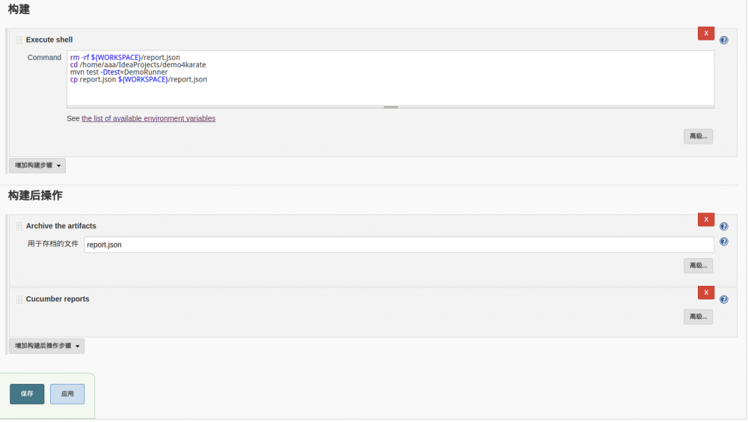Open help for Cucumber reports section

tap(723, 299)
